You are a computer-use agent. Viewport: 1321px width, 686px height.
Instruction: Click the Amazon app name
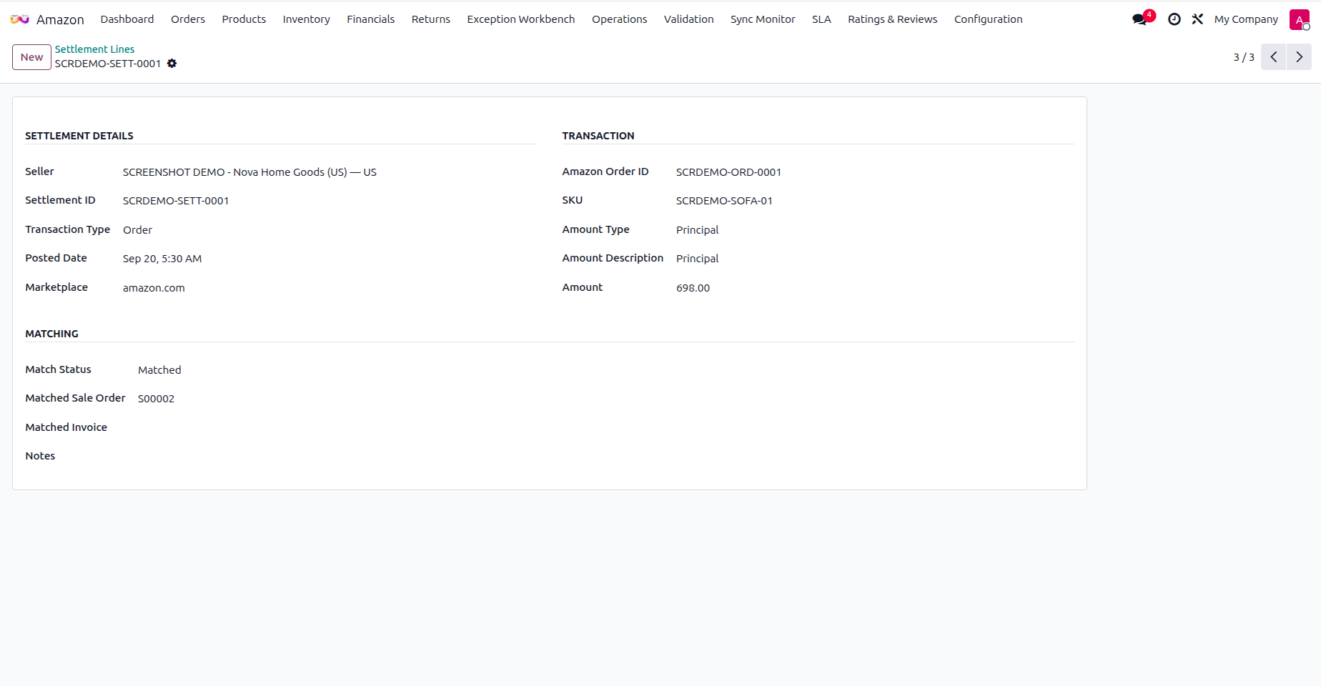click(60, 19)
